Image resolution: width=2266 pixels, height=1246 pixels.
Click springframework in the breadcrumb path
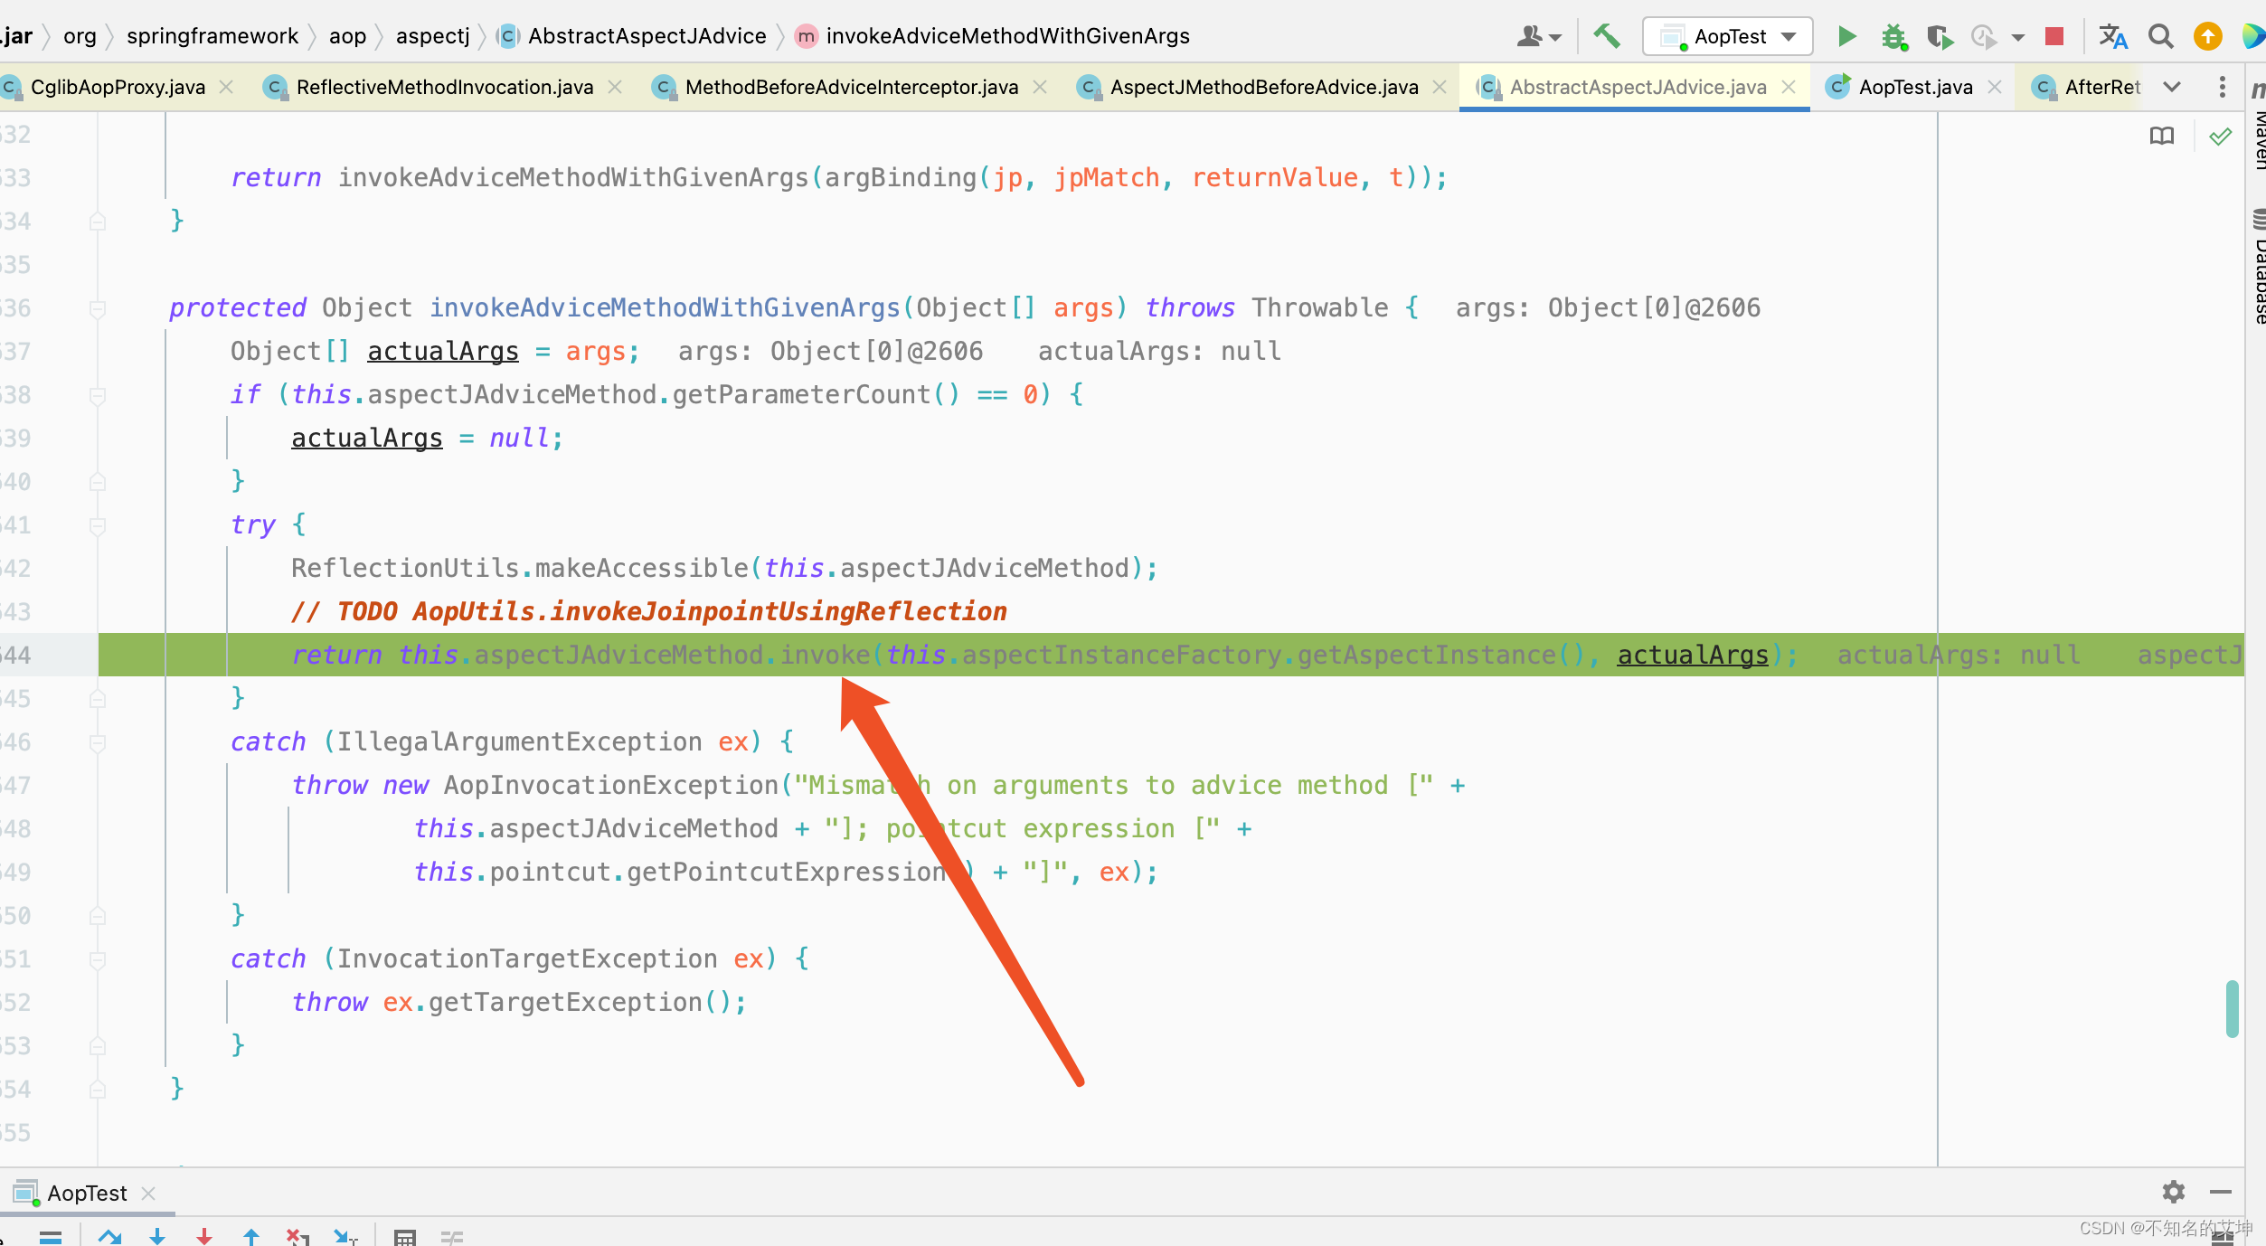212,36
